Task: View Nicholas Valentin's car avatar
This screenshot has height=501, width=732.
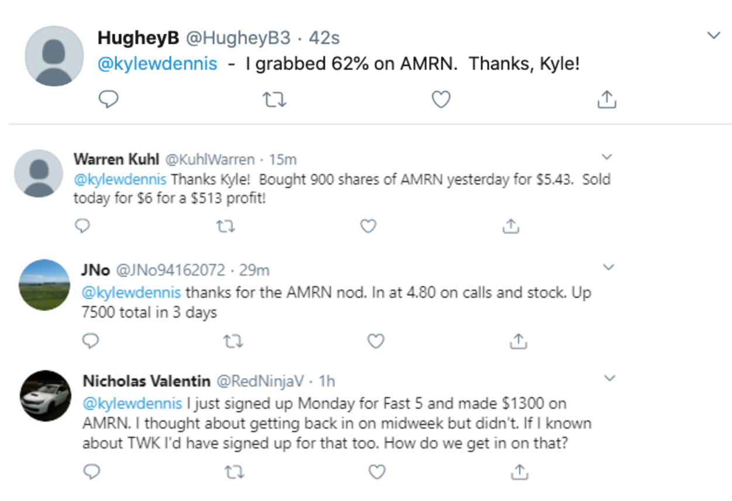Action: click(45, 395)
